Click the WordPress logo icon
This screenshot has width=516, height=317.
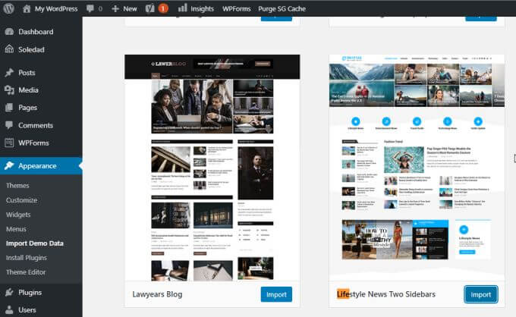coord(9,8)
